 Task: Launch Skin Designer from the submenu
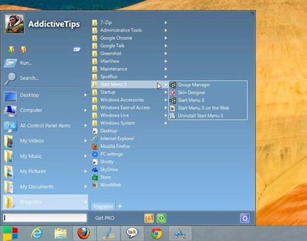click(x=208, y=93)
